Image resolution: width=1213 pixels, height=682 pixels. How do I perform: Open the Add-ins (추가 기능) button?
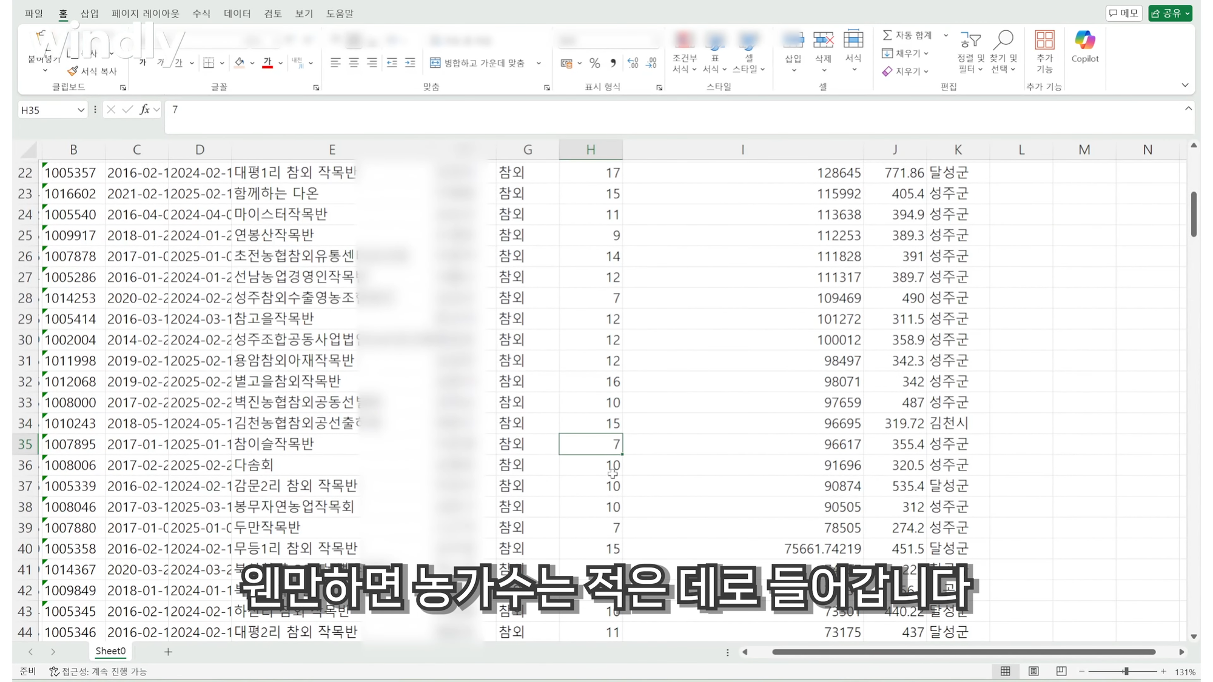pos(1044,52)
